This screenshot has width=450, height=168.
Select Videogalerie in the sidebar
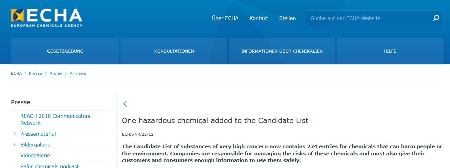(35, 155)
